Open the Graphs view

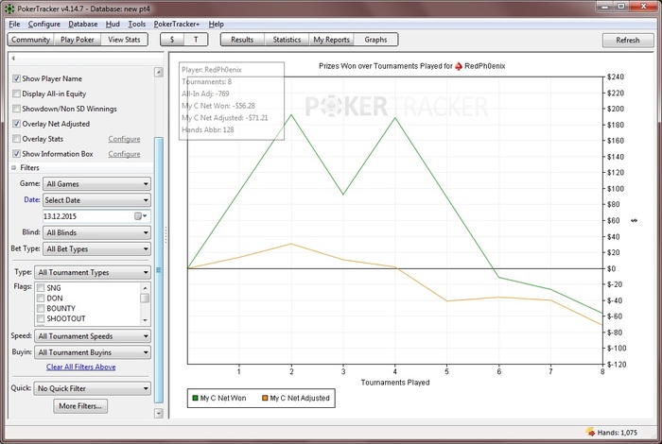pyautogui.click(x=375, y=40)
